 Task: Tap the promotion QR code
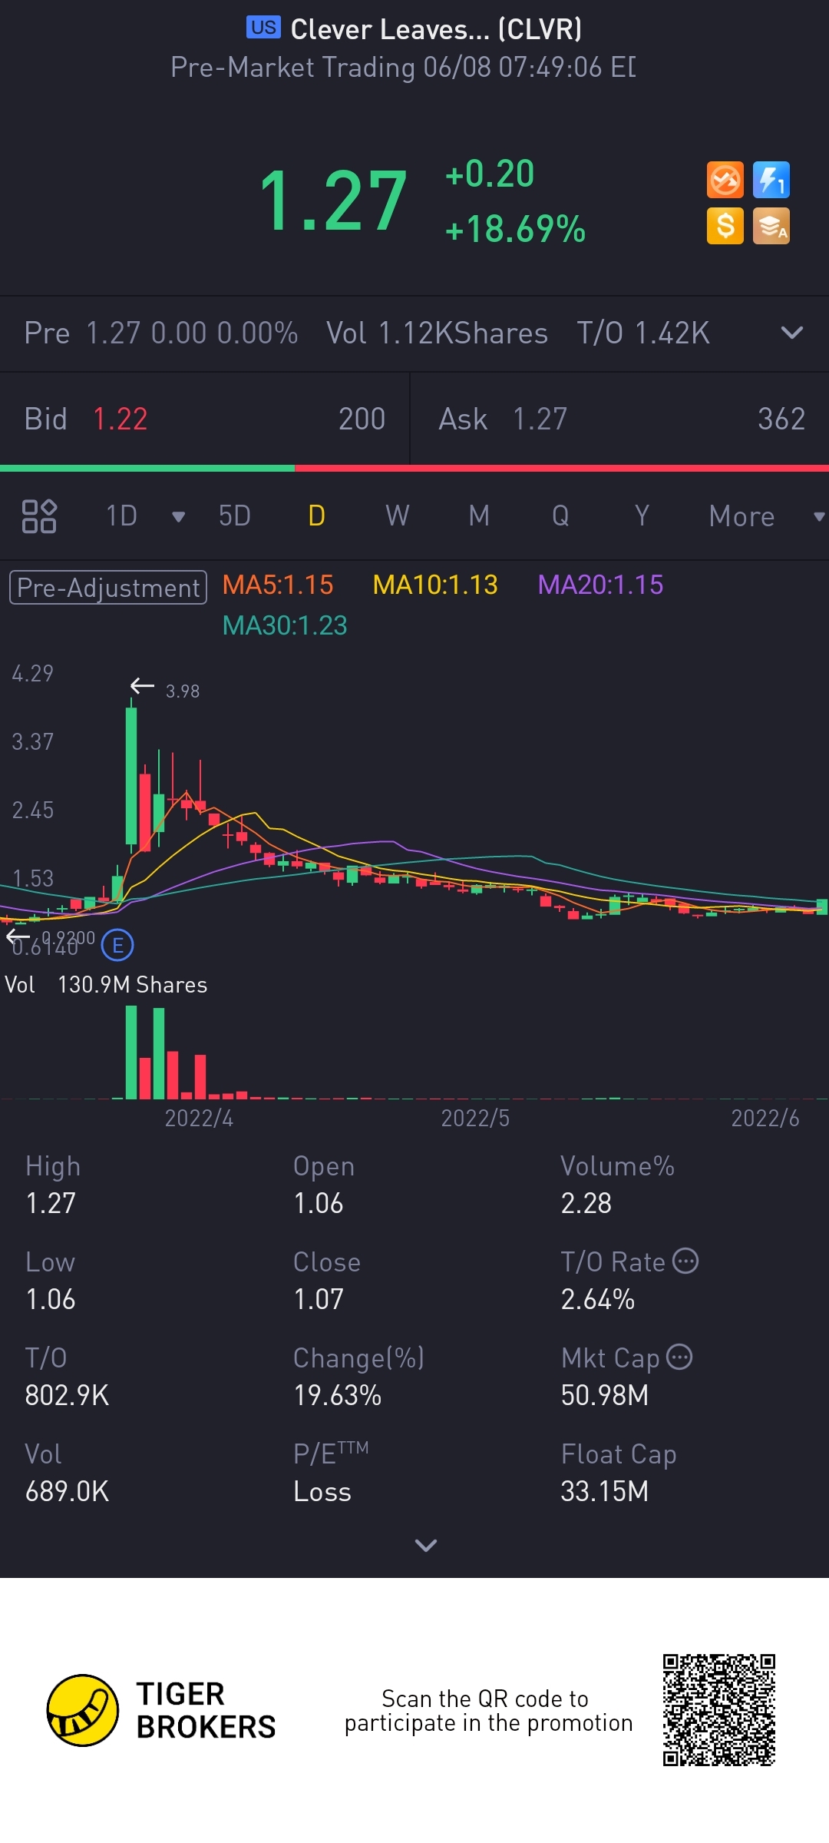point(719,1710)
